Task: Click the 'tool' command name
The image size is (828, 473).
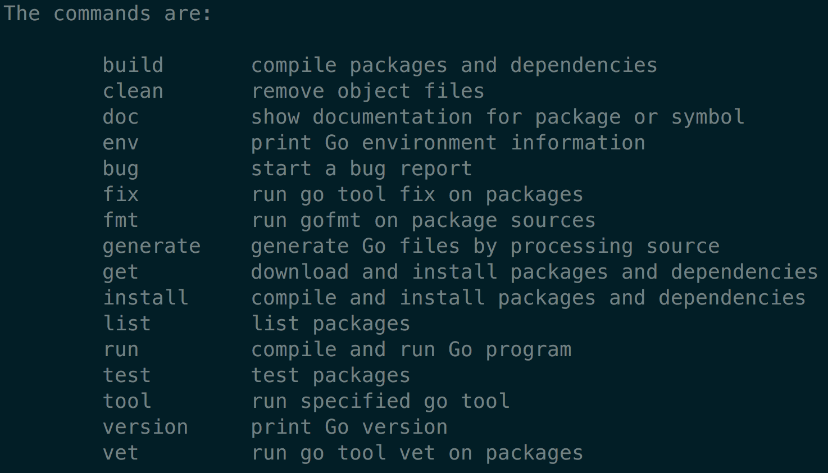Action: (x=127, y=401)
